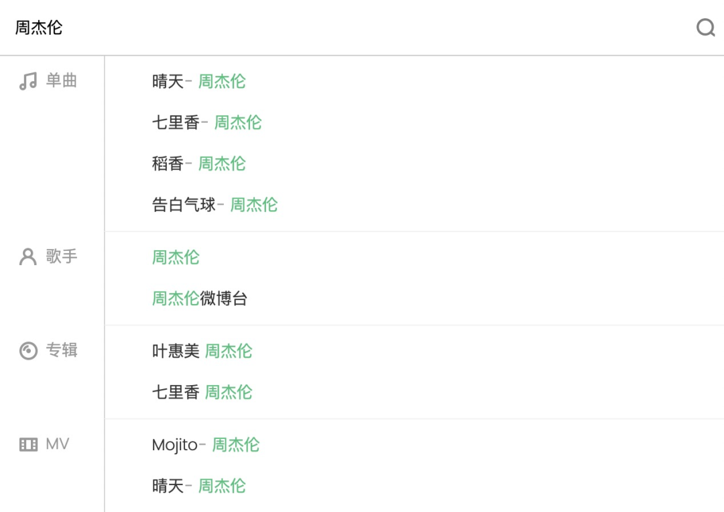Open the Mojito music video
Image resolution: width=724 pixels, height=512 pixels.
tap(206, 445)
